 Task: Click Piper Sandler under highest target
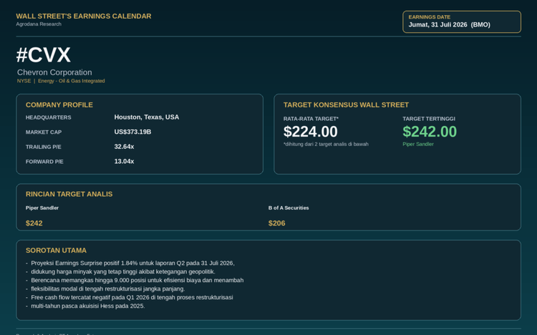(418, 144)
